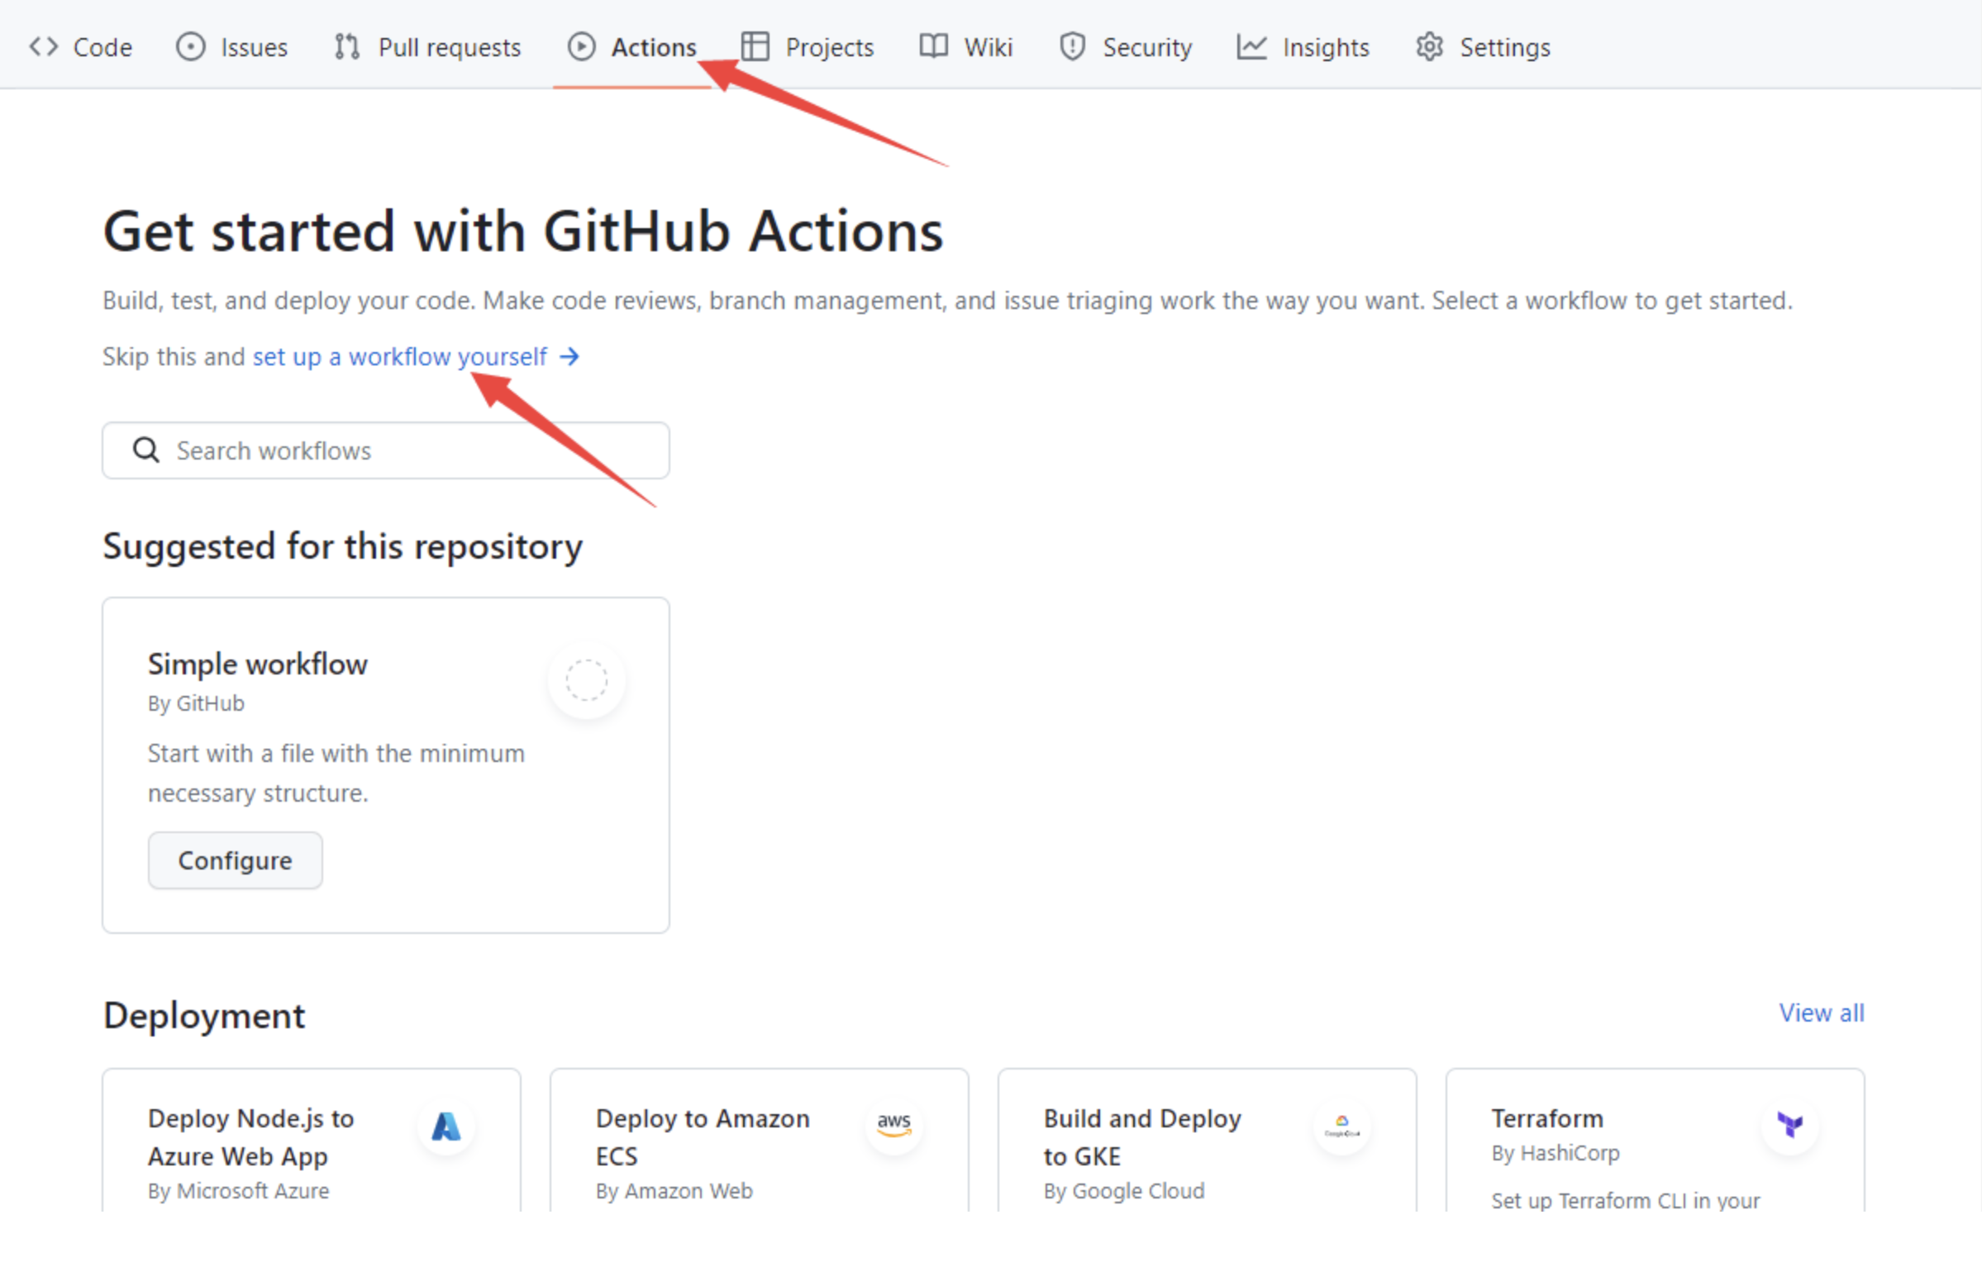Click the Wiki book icon
This screenshot has width=1982, height=1286.
pyautogui.click(x=932, y=46)
